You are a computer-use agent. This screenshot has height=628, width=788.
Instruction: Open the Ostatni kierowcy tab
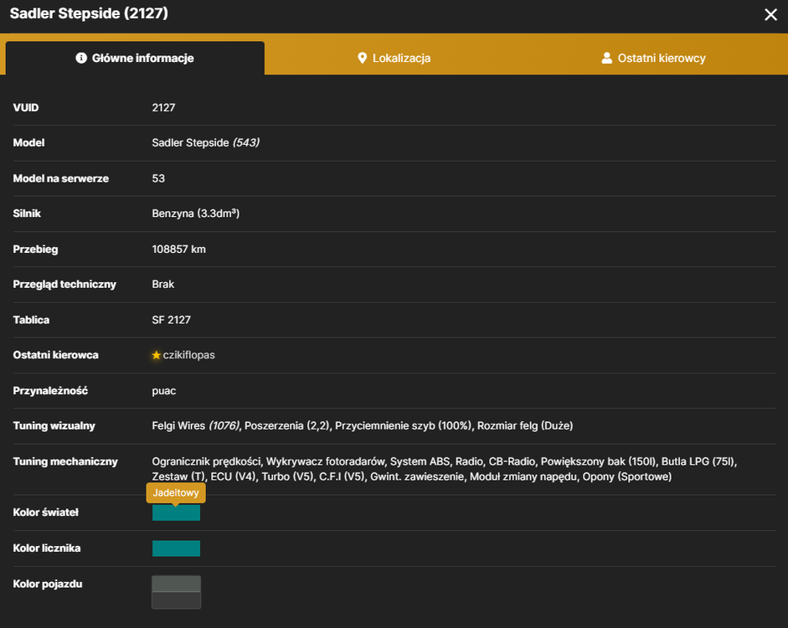click(x=653, y=58)
